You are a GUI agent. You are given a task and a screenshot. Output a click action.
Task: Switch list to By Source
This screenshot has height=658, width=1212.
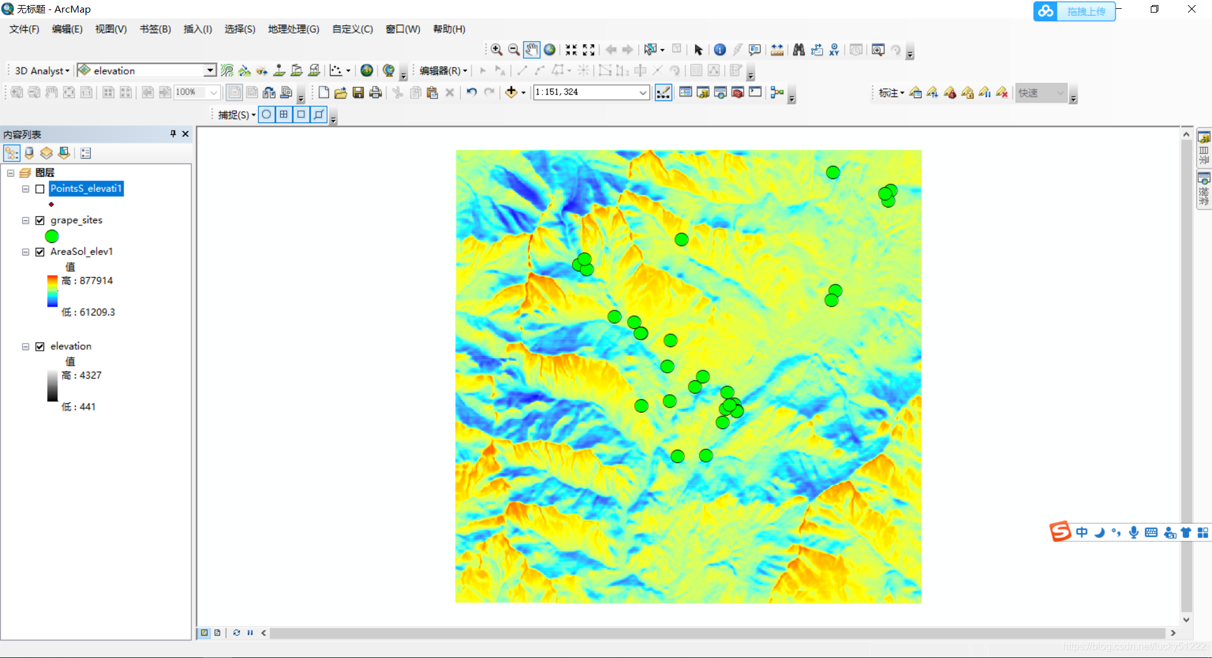pos(29,153)
